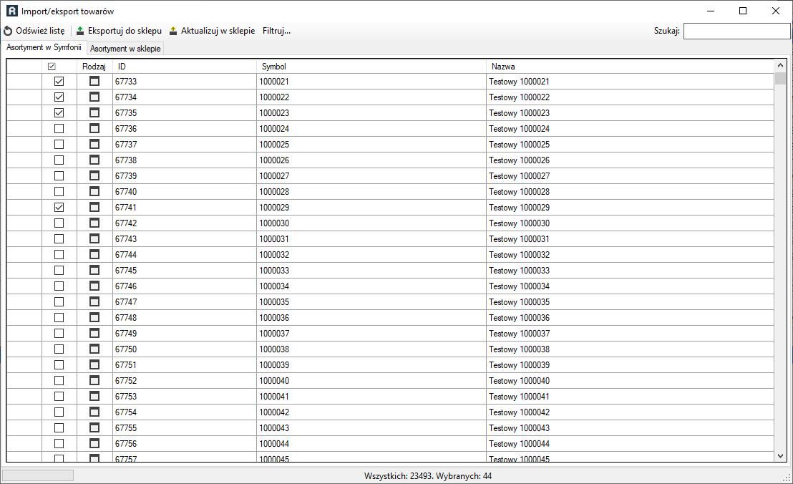Click Odśwież listę button

click(34, 31)
